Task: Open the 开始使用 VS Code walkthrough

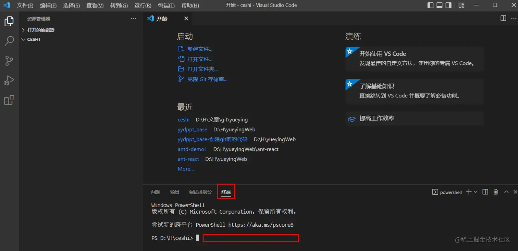Action: pyautogui.click(x=415, y=59)
